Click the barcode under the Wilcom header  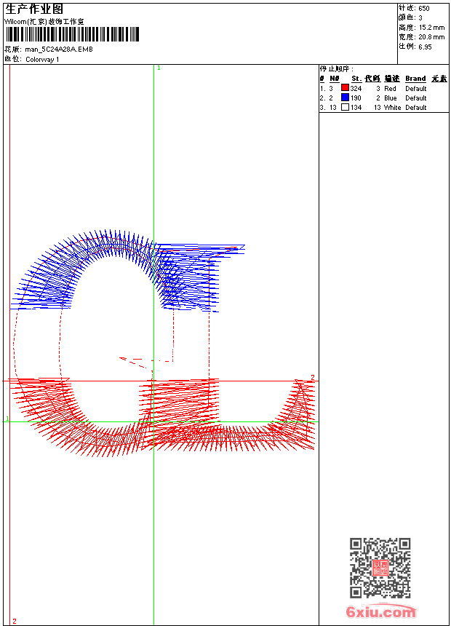click(x=72, y=34)
